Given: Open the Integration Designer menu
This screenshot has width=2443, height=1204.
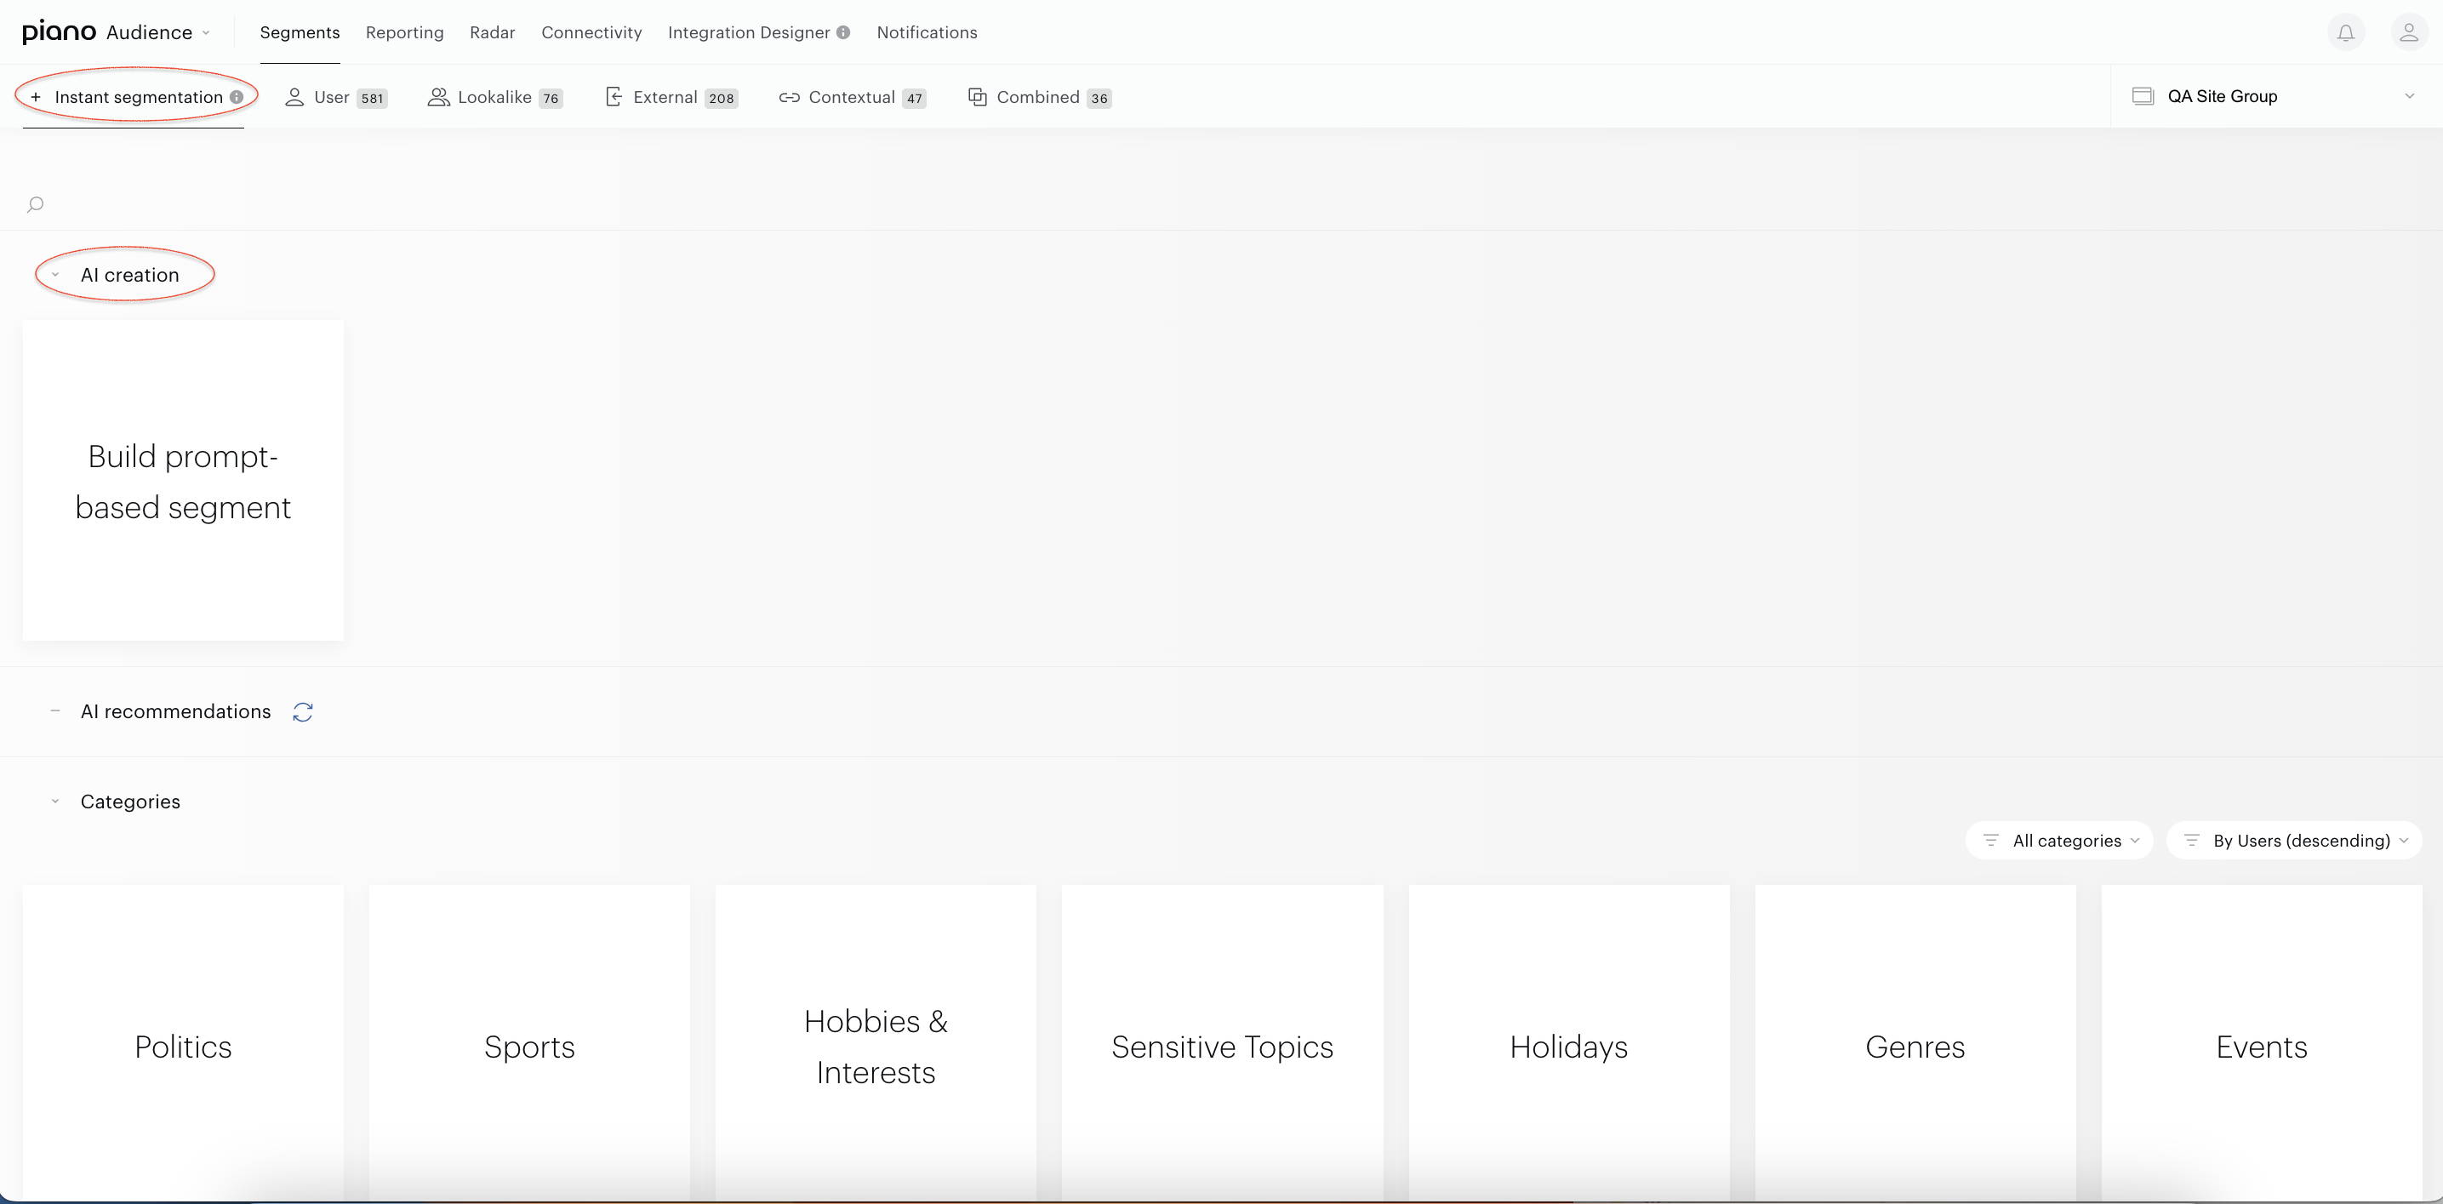Looking at the screenshot, I should coord(748,32).
